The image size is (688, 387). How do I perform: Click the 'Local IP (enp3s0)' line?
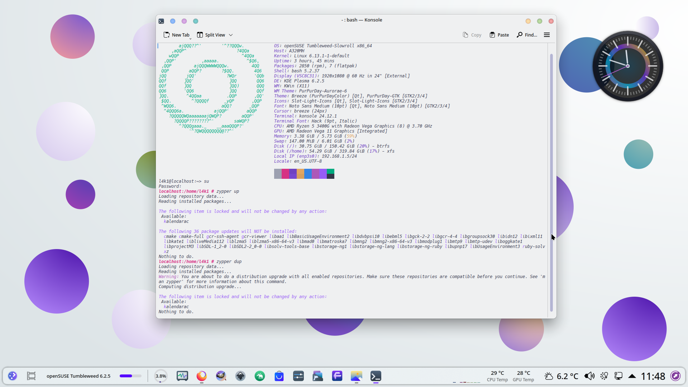315,156
